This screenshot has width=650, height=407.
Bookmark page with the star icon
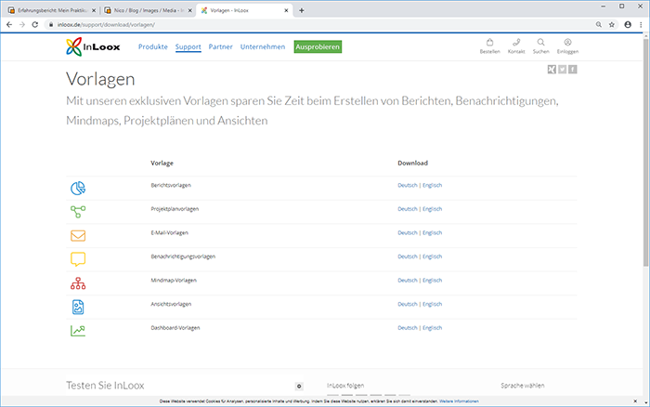[611, 24]
